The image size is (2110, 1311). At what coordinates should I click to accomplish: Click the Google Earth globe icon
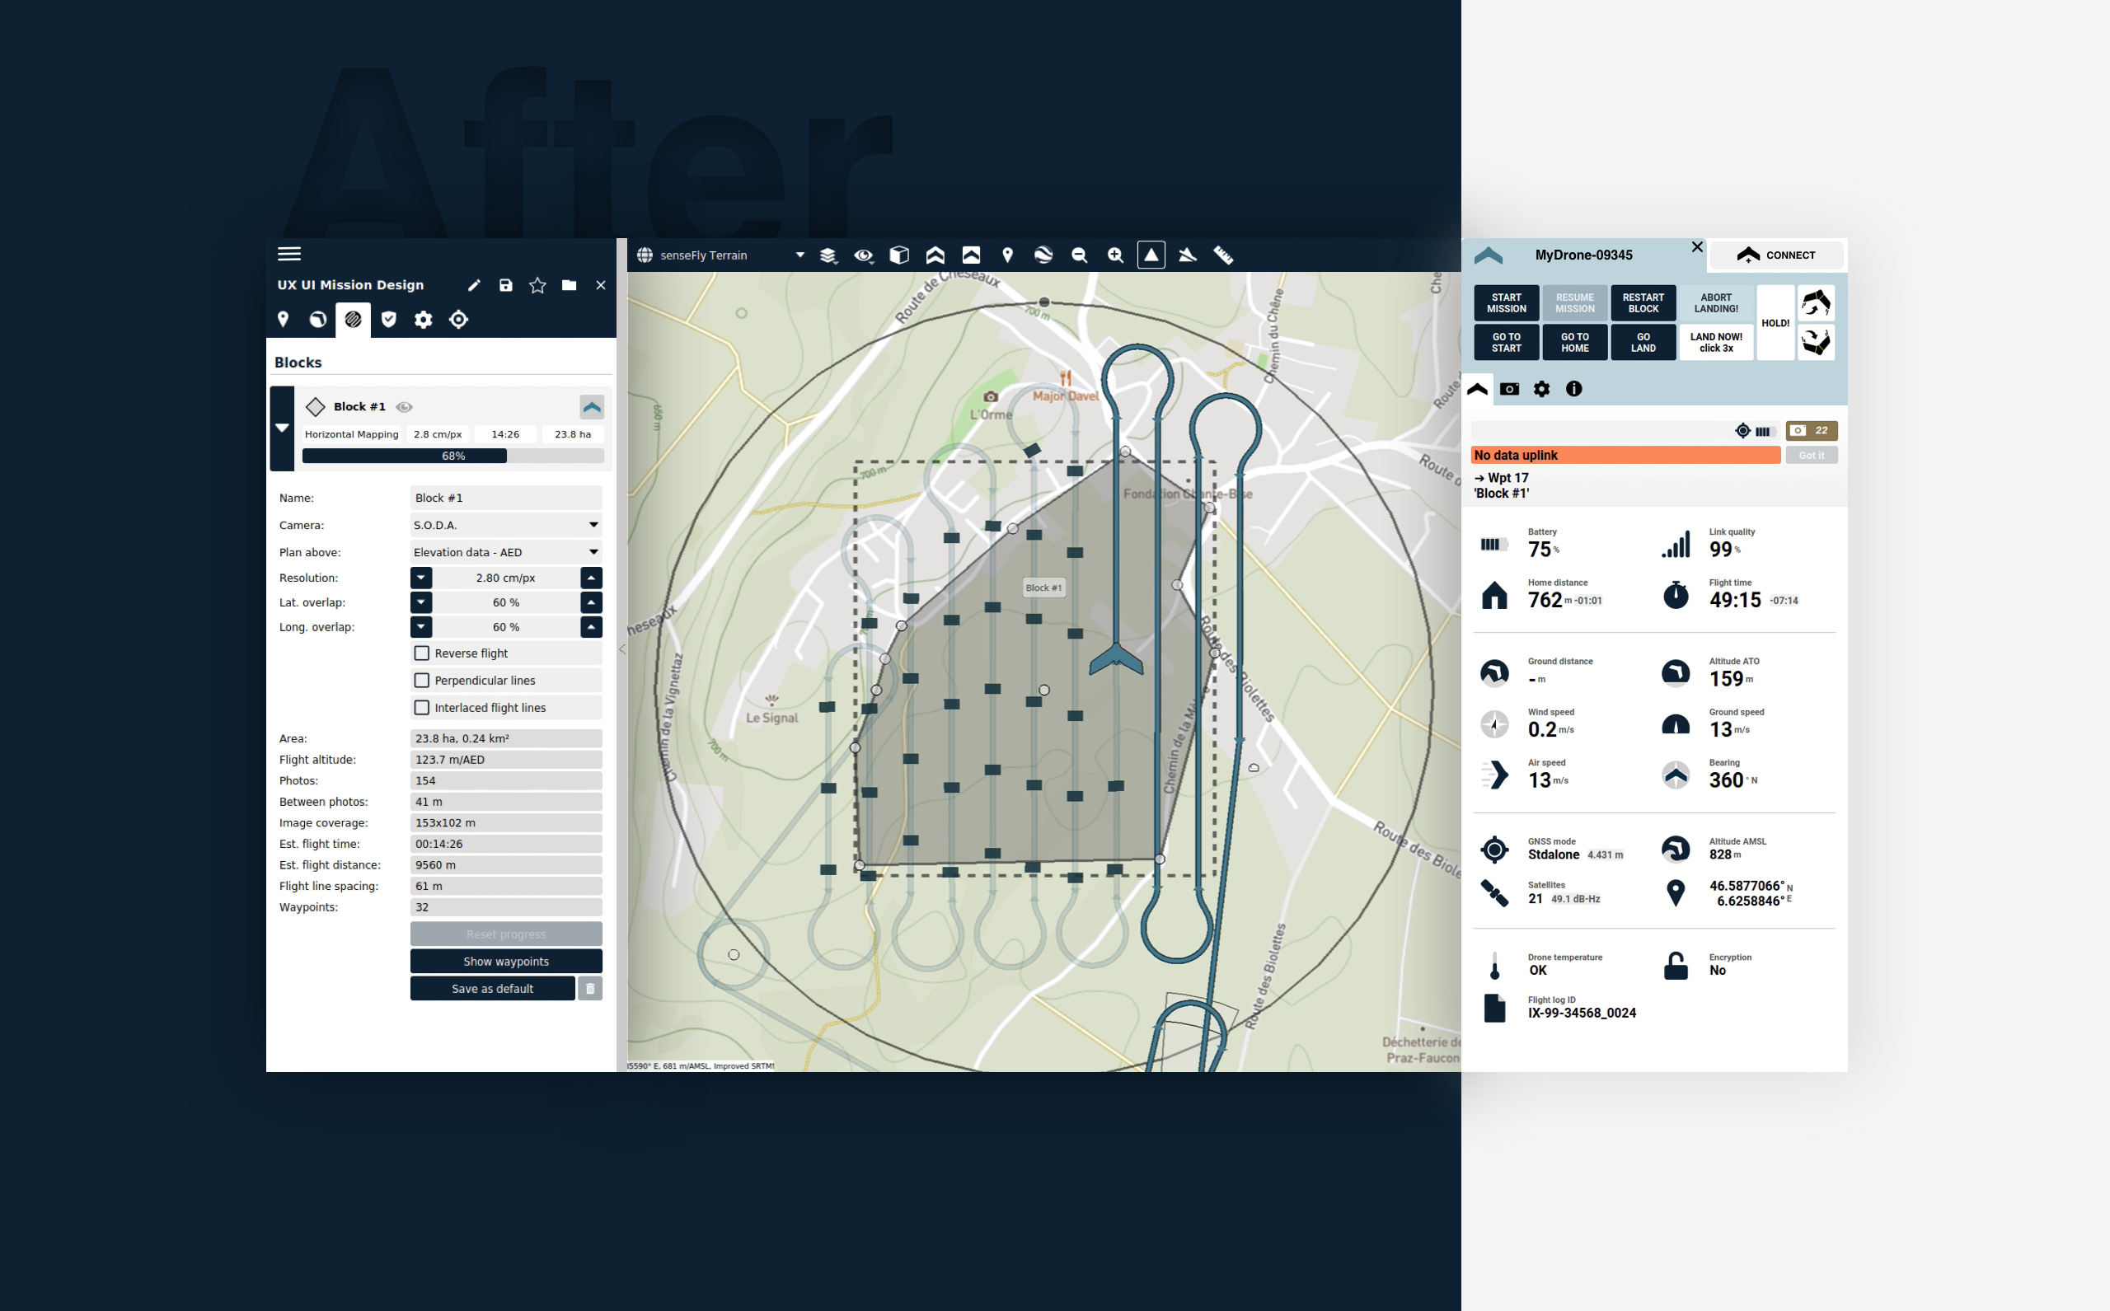(1043, 255)
